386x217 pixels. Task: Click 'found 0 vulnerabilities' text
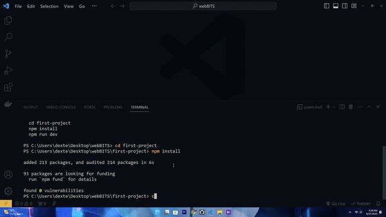53,190
